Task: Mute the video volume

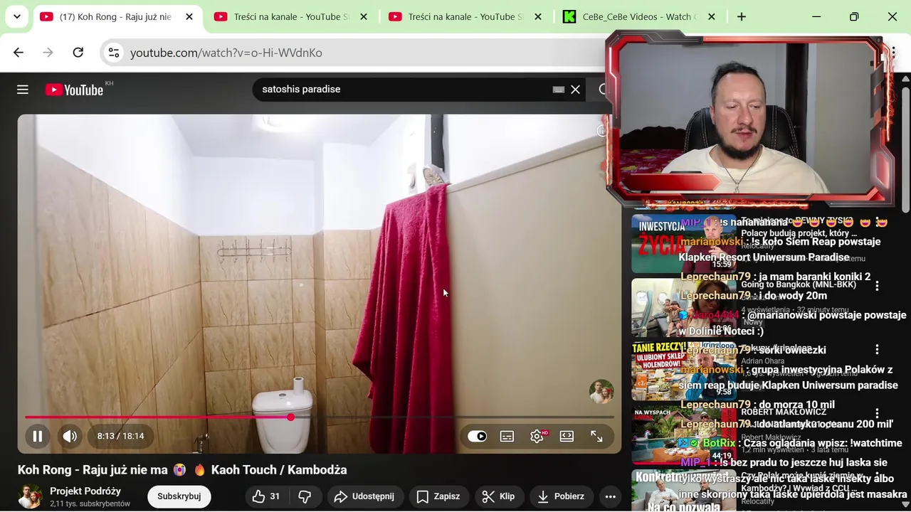Action: pos(70,437)
